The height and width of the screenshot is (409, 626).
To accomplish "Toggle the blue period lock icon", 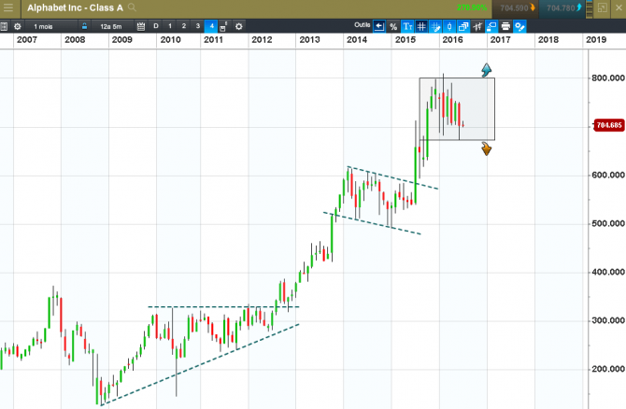I will coord(84,27).
